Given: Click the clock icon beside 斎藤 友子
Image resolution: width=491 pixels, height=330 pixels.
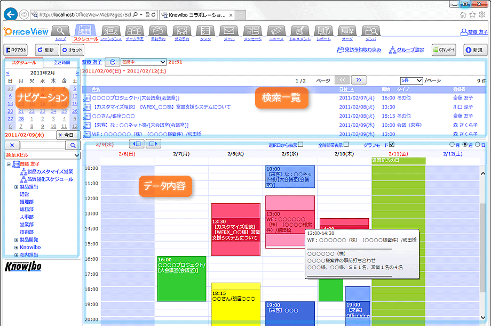Looking at the screenshot, I should [112, 62].
